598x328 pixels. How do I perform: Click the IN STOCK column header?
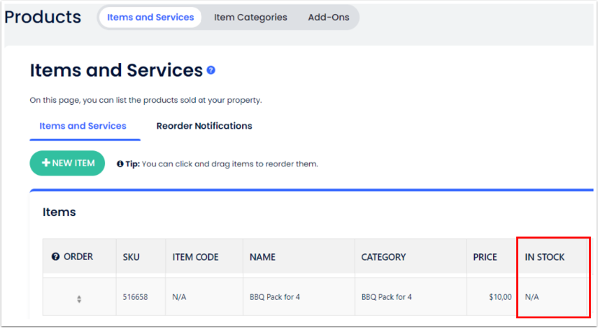pos(545,257)
